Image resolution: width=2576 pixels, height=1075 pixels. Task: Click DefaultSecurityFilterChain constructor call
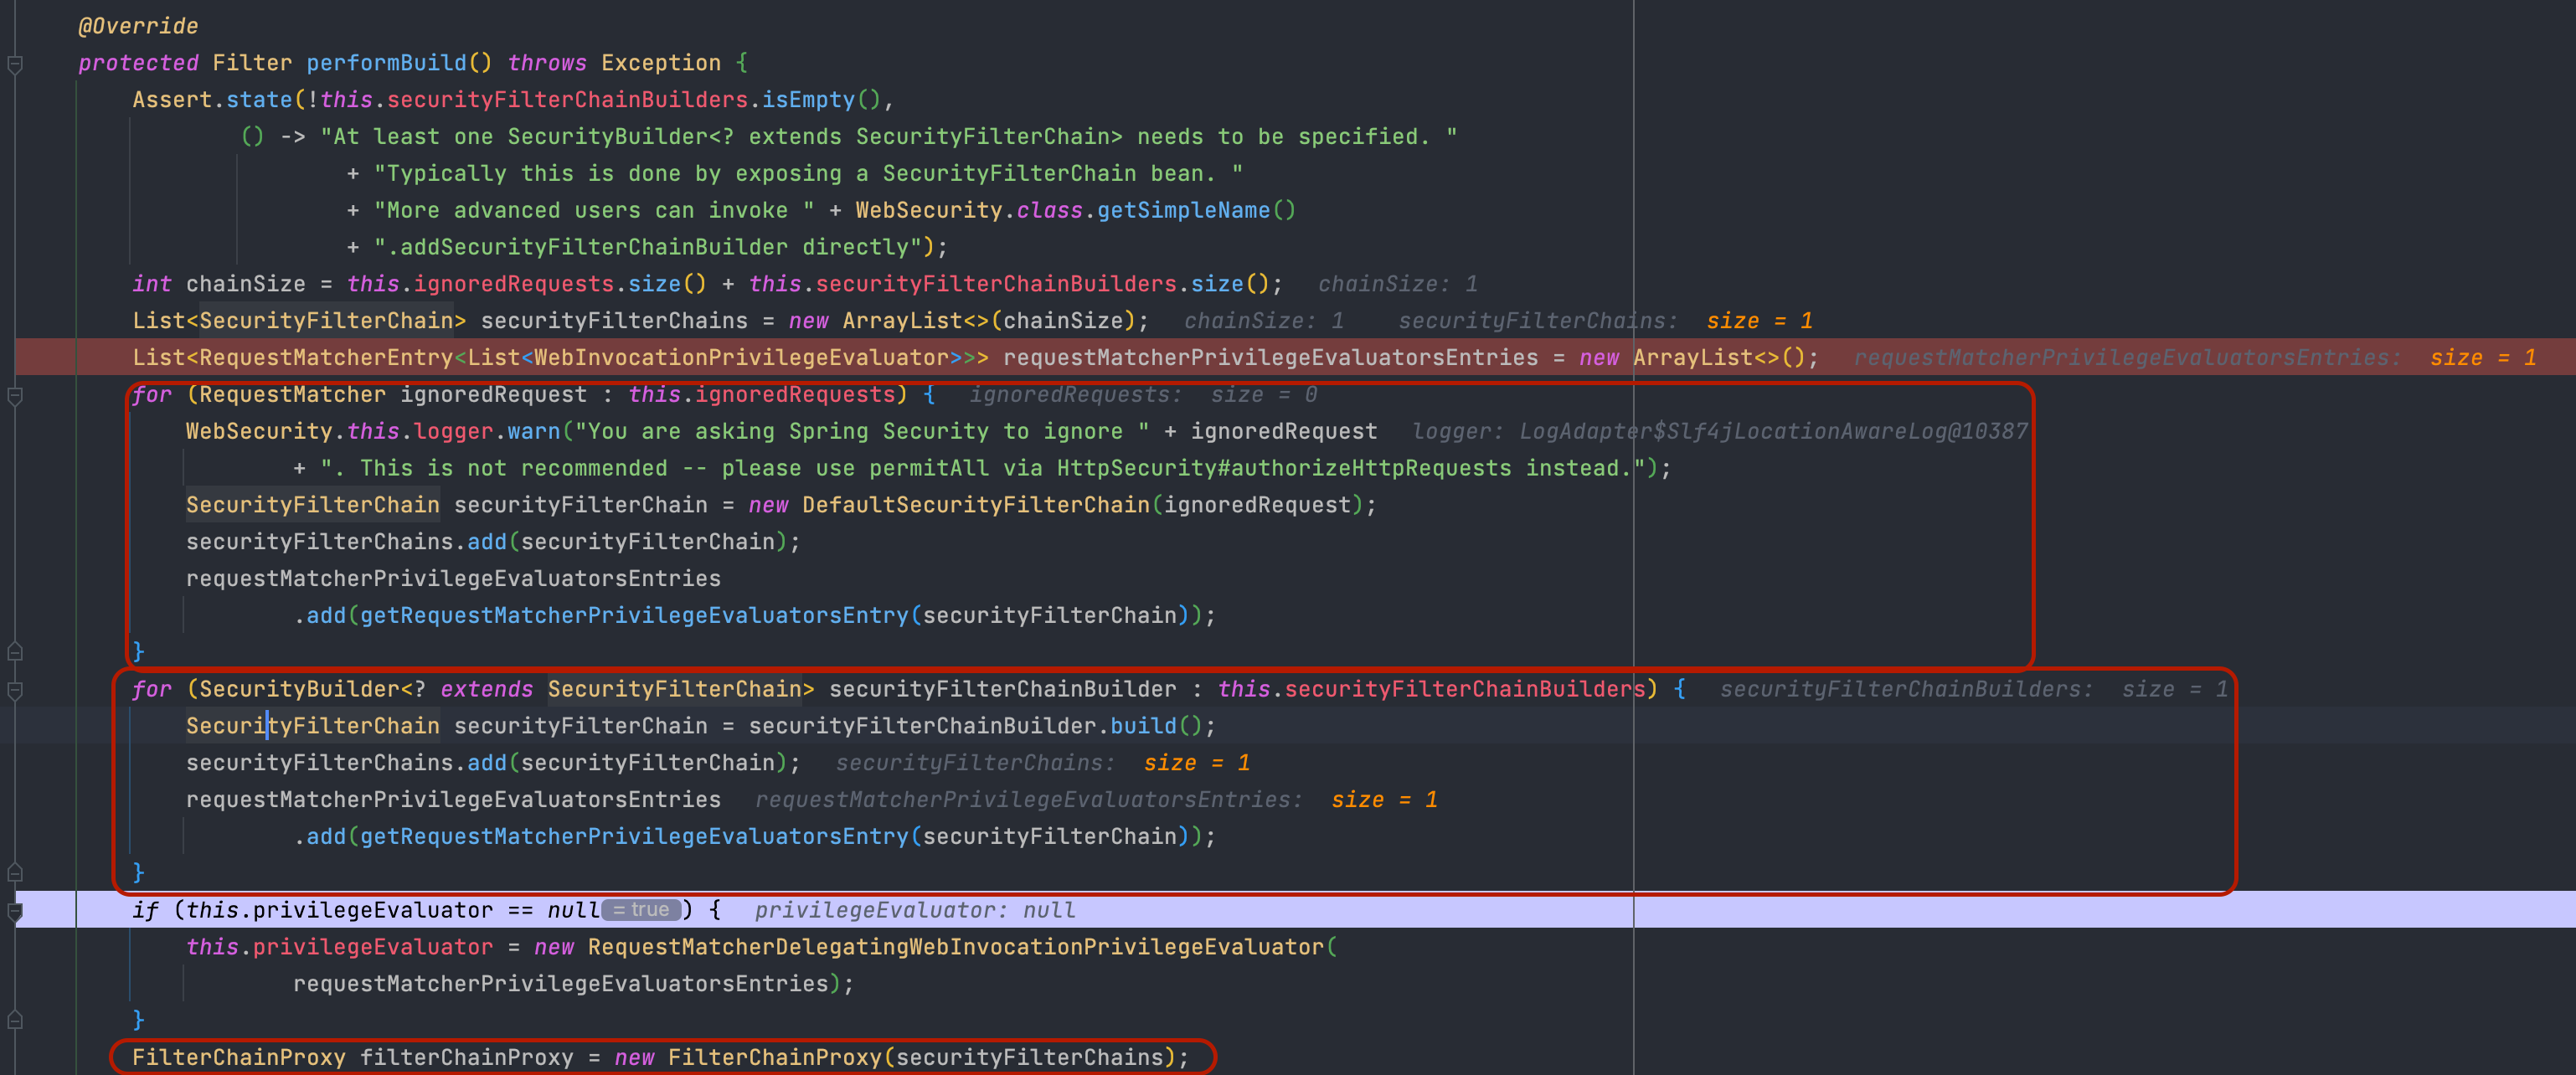point(975,505)
